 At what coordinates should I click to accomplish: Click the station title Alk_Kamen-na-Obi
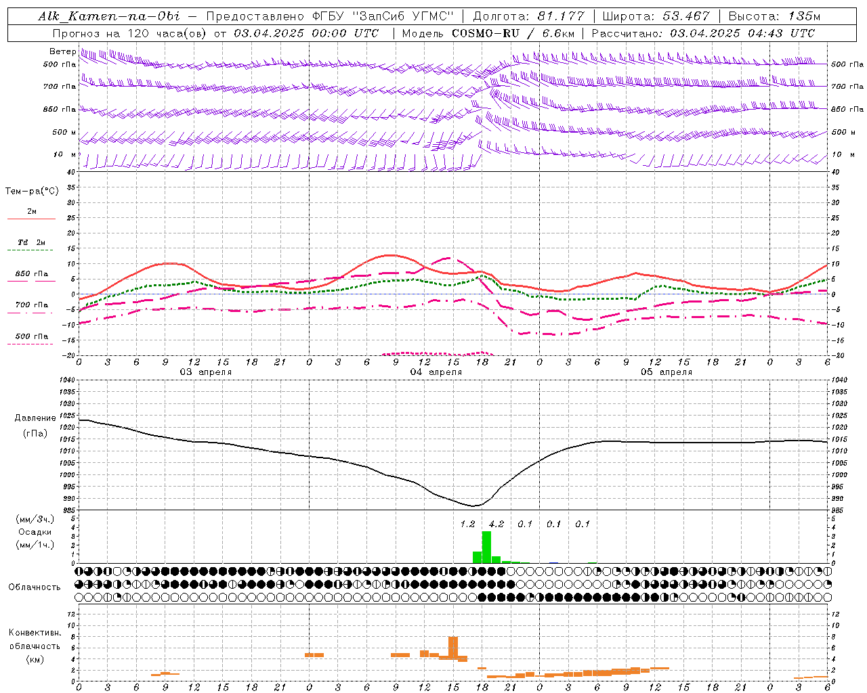(109, 16)
